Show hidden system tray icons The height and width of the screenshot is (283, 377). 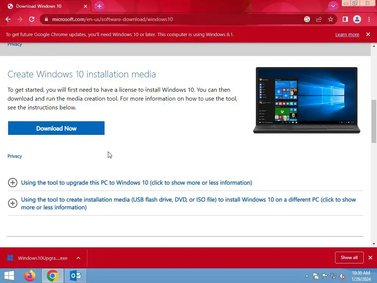[307, 276]
